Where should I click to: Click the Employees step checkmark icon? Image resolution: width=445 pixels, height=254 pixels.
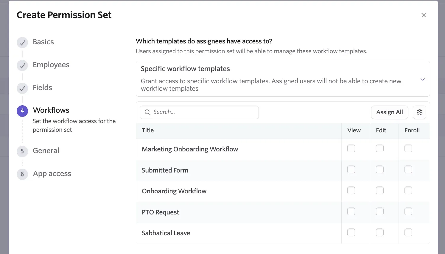[x=22, y=65]
